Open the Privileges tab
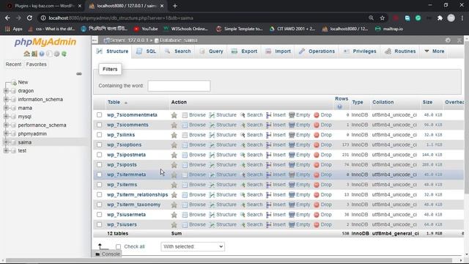 pos(360,51)
